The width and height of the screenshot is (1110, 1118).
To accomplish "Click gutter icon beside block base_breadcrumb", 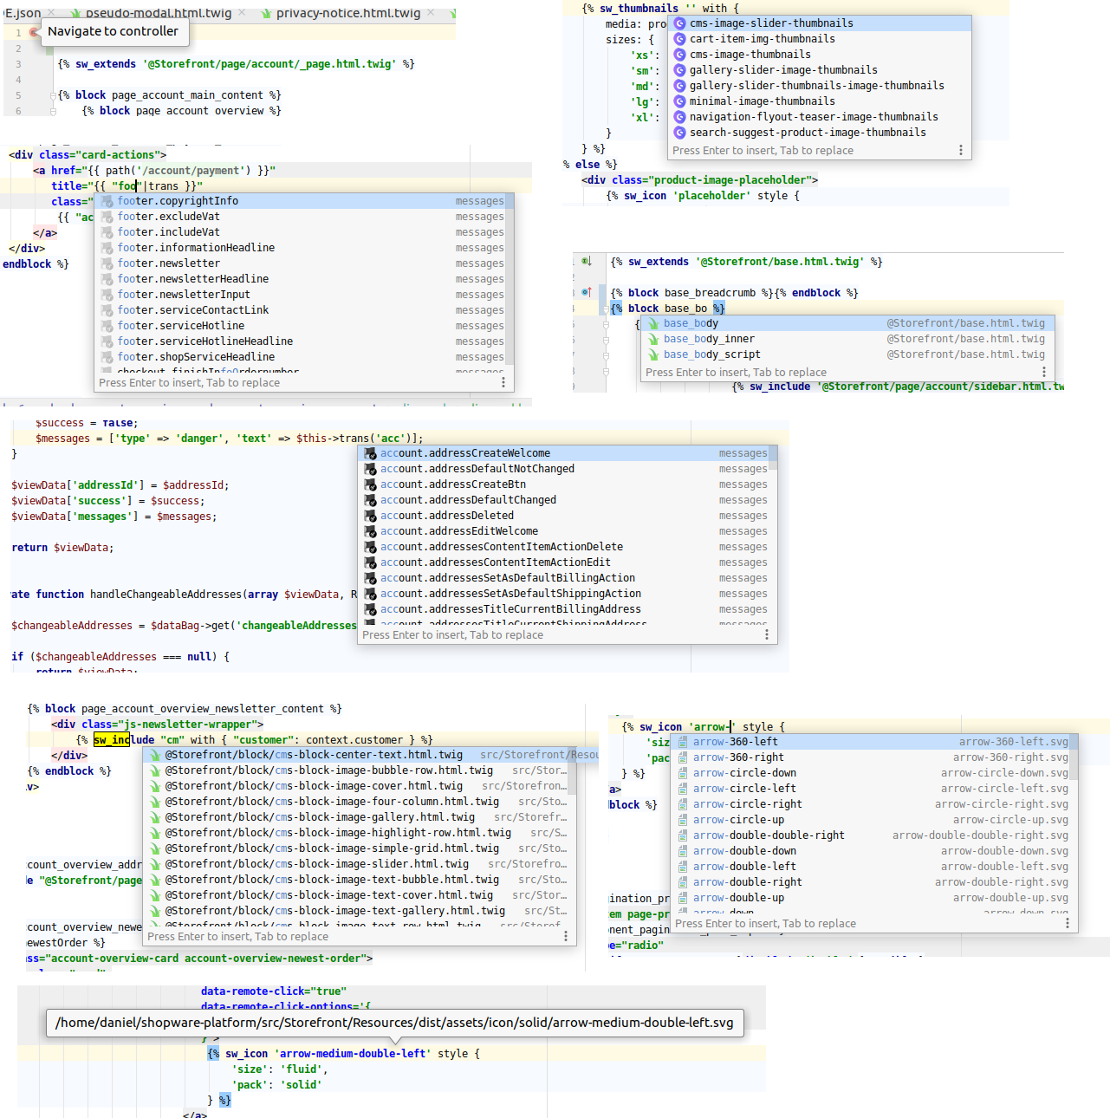I will (x=587, y=293).
